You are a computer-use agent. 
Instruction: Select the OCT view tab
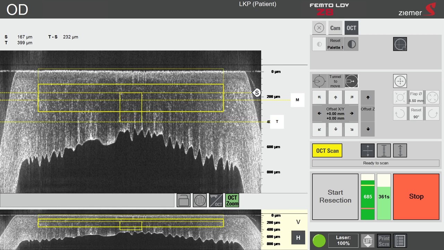[351, 28]
